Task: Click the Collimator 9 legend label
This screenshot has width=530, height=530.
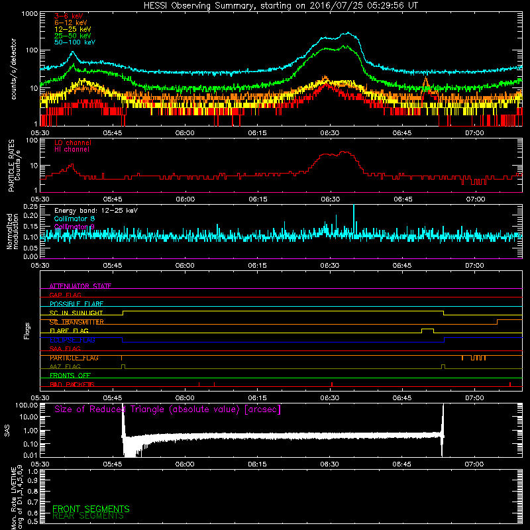Action: [74, 227]
